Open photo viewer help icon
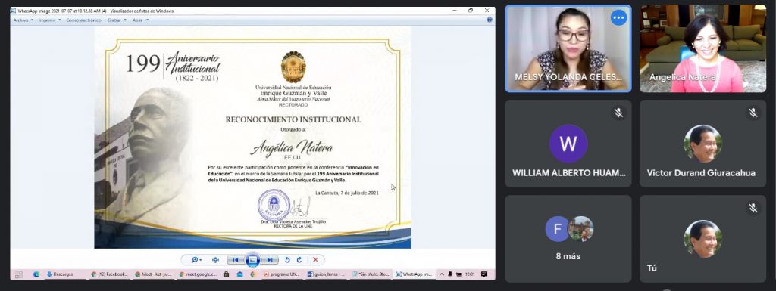This screenshot has height=291, width=776. [490, 20]
